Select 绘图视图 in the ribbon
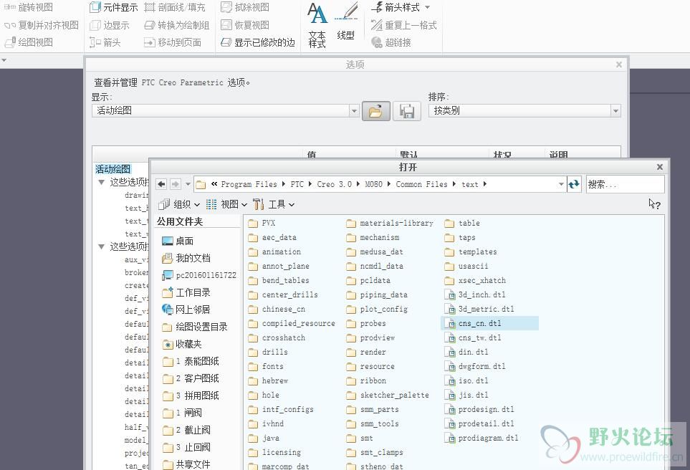The width and height of the screenshot is (690, 470). (29, 42)
